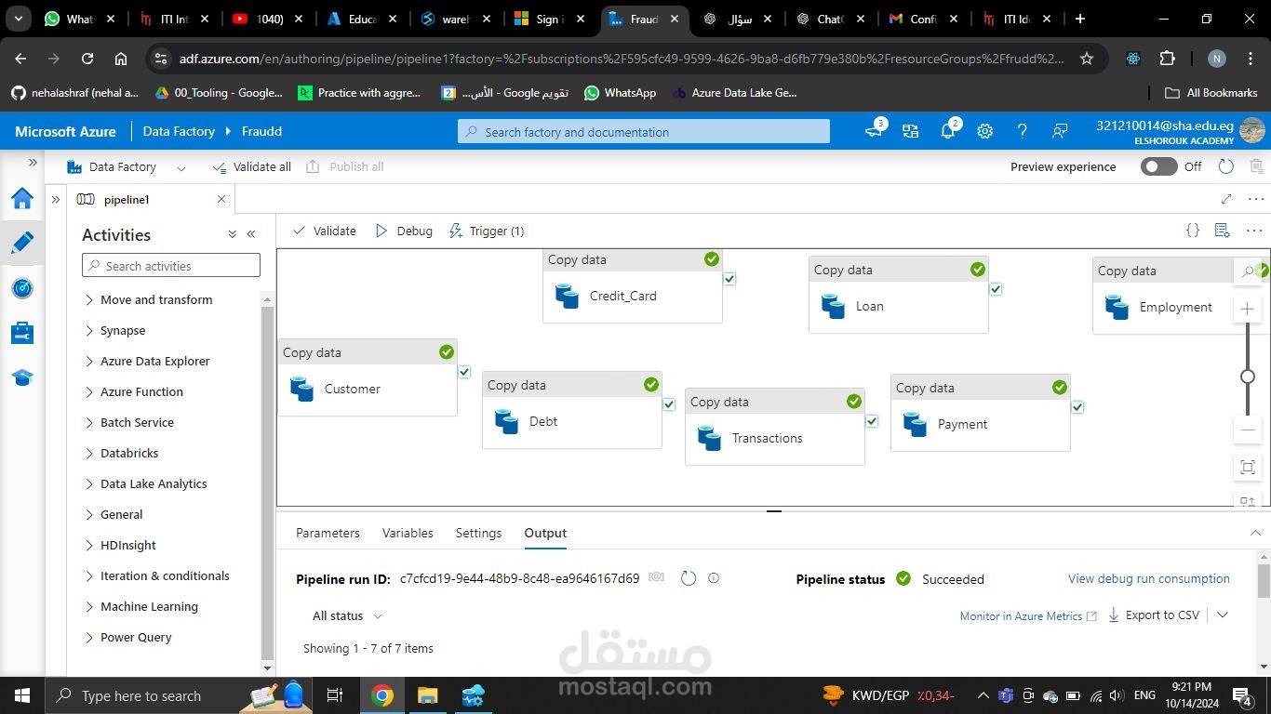This screenshot has height=714, width=1271.
Task: Focus the Search activities field
Action: click(x=171, y=266)
